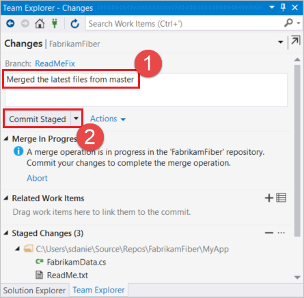Collapse the Related Work Items section
Screen dimensions: 304x298
click(x=6, y=198)
